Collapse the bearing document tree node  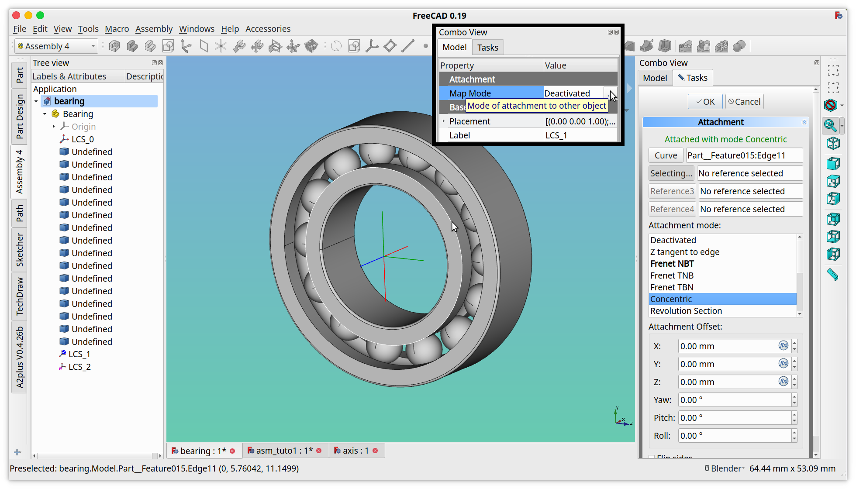pos(36,101)
